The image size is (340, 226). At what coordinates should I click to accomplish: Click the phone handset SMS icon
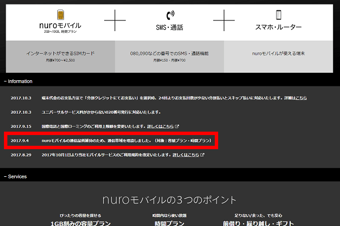click(170, 15)
